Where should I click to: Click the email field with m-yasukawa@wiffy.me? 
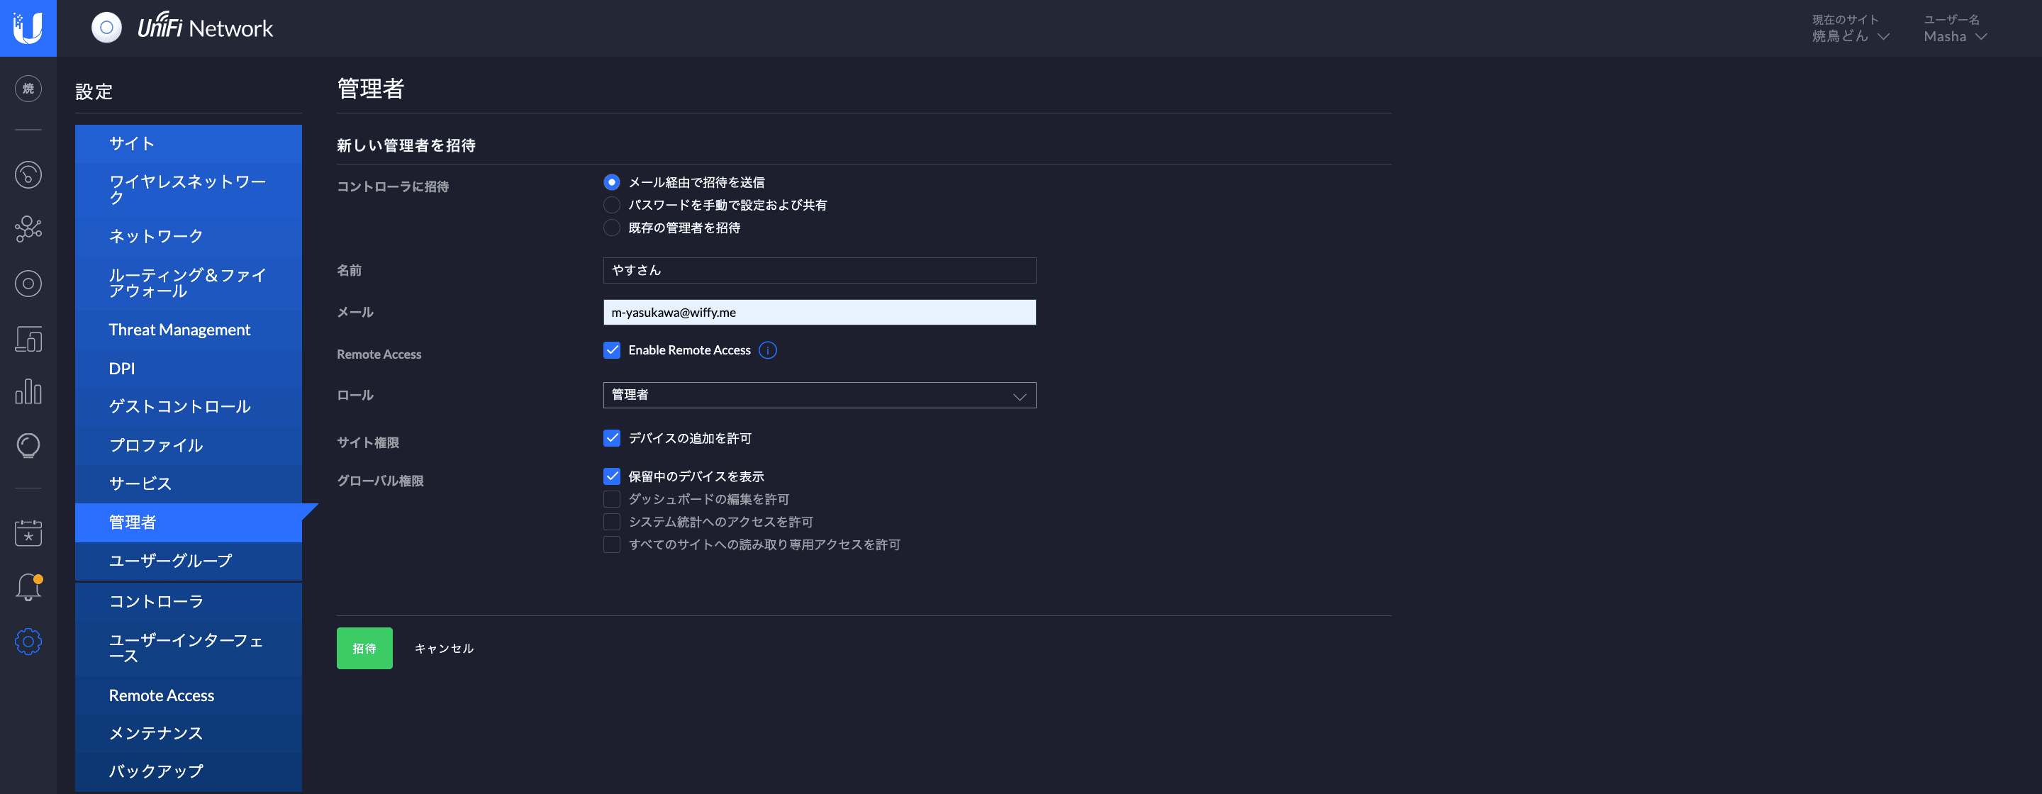pyautogui.click(x=820, y=312)
